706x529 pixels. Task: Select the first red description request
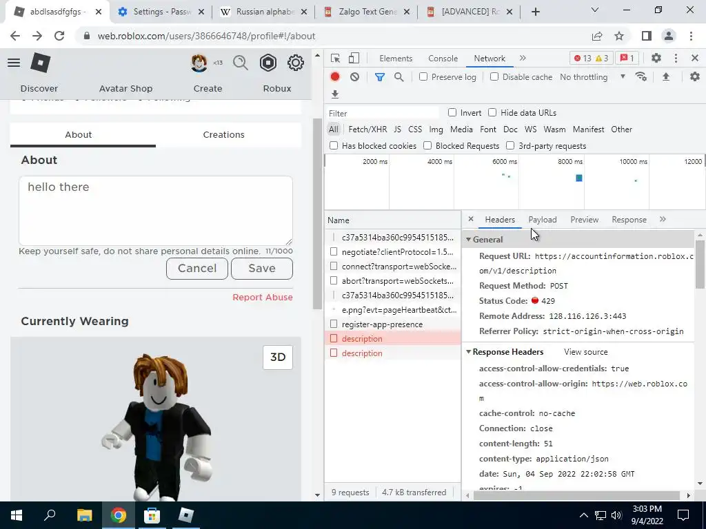(x=392, y=339)
